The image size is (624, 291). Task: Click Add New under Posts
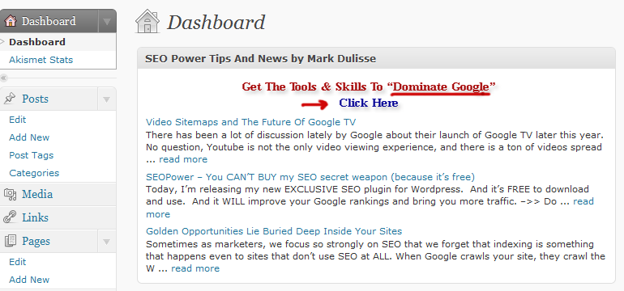coord(29,137)
